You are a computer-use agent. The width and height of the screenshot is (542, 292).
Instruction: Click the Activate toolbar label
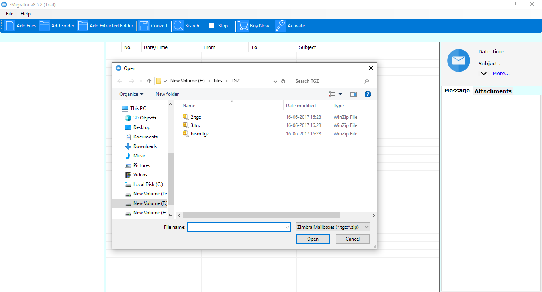[x=296, y=26]
